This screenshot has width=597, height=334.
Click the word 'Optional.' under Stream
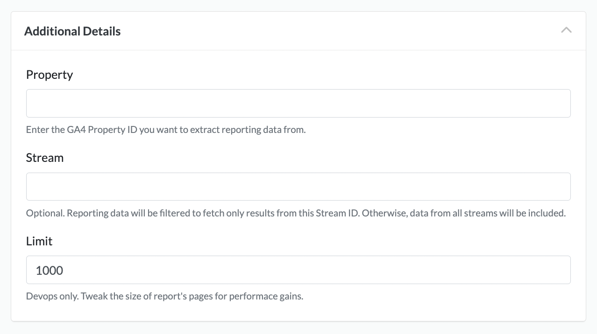click(45, 213)
